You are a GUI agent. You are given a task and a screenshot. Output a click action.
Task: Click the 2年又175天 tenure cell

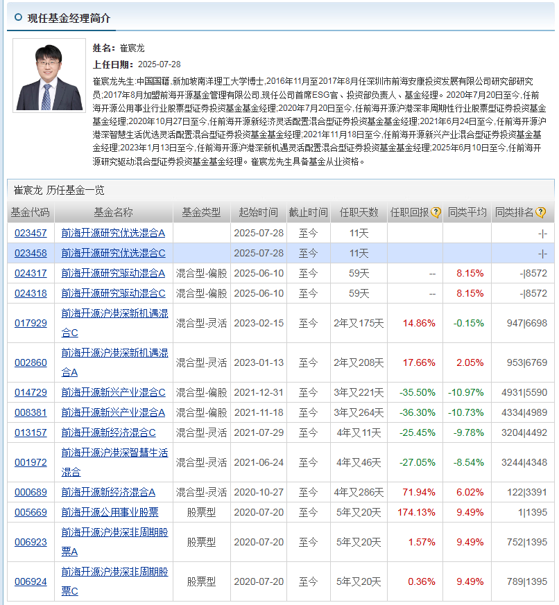point(359,323)
